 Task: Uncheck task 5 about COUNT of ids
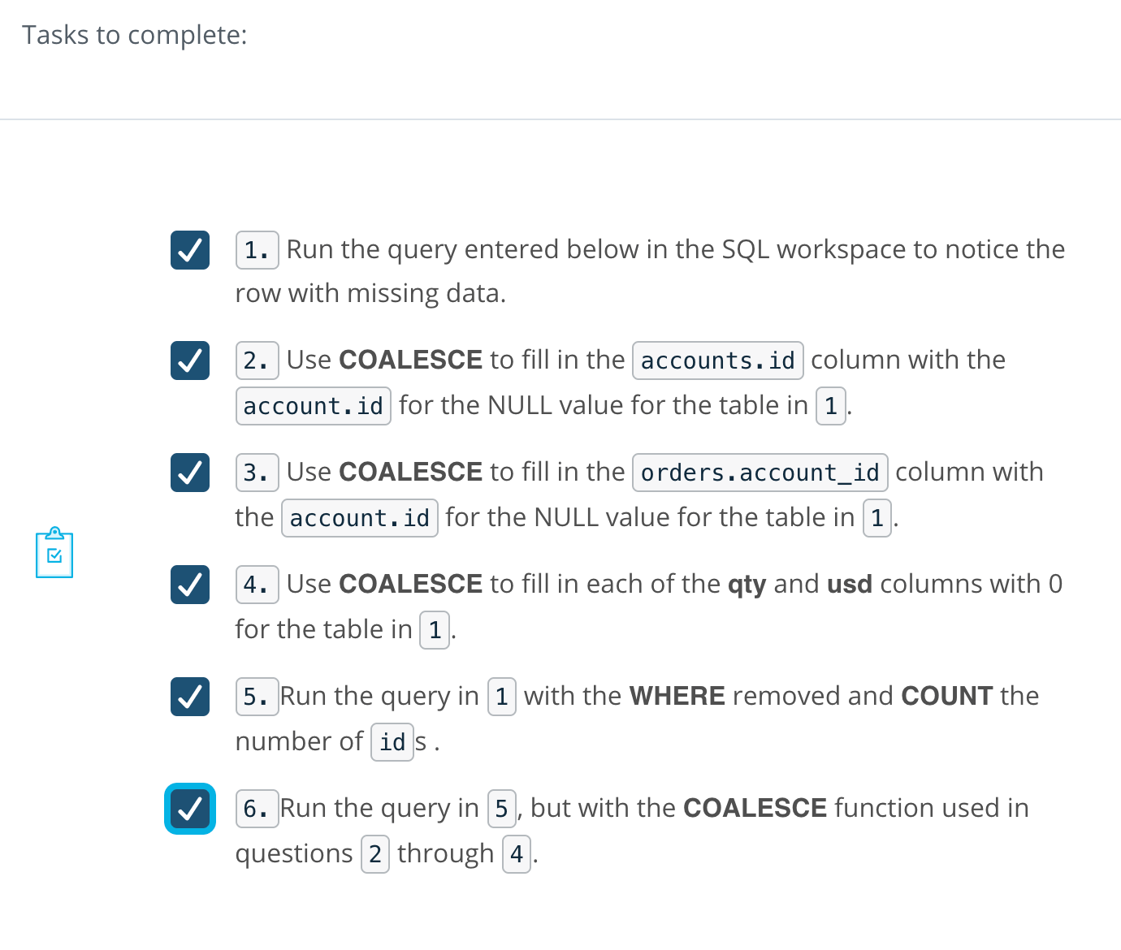tap(189, 697)
